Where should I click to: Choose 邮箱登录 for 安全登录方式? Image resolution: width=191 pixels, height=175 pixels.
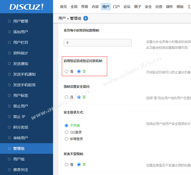pyautogui.click(x=66, y=139)
